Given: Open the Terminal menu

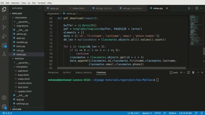Looking at the screenshot, I should 41,3.
